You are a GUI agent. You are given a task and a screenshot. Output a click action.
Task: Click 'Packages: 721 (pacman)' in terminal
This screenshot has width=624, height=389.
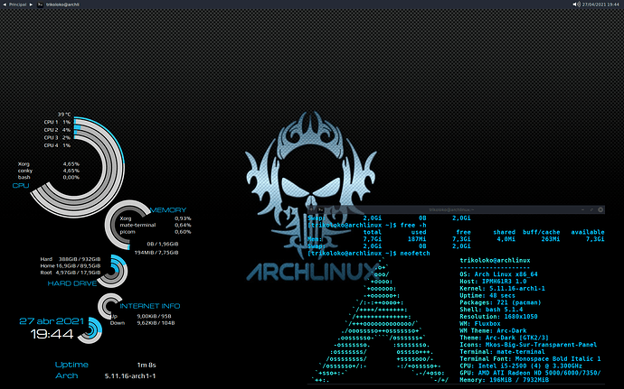pyautogui.click(x=500, y=302)
